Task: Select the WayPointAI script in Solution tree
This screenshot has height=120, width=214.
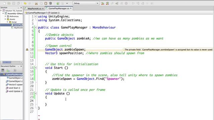Action: pos(17,28)
